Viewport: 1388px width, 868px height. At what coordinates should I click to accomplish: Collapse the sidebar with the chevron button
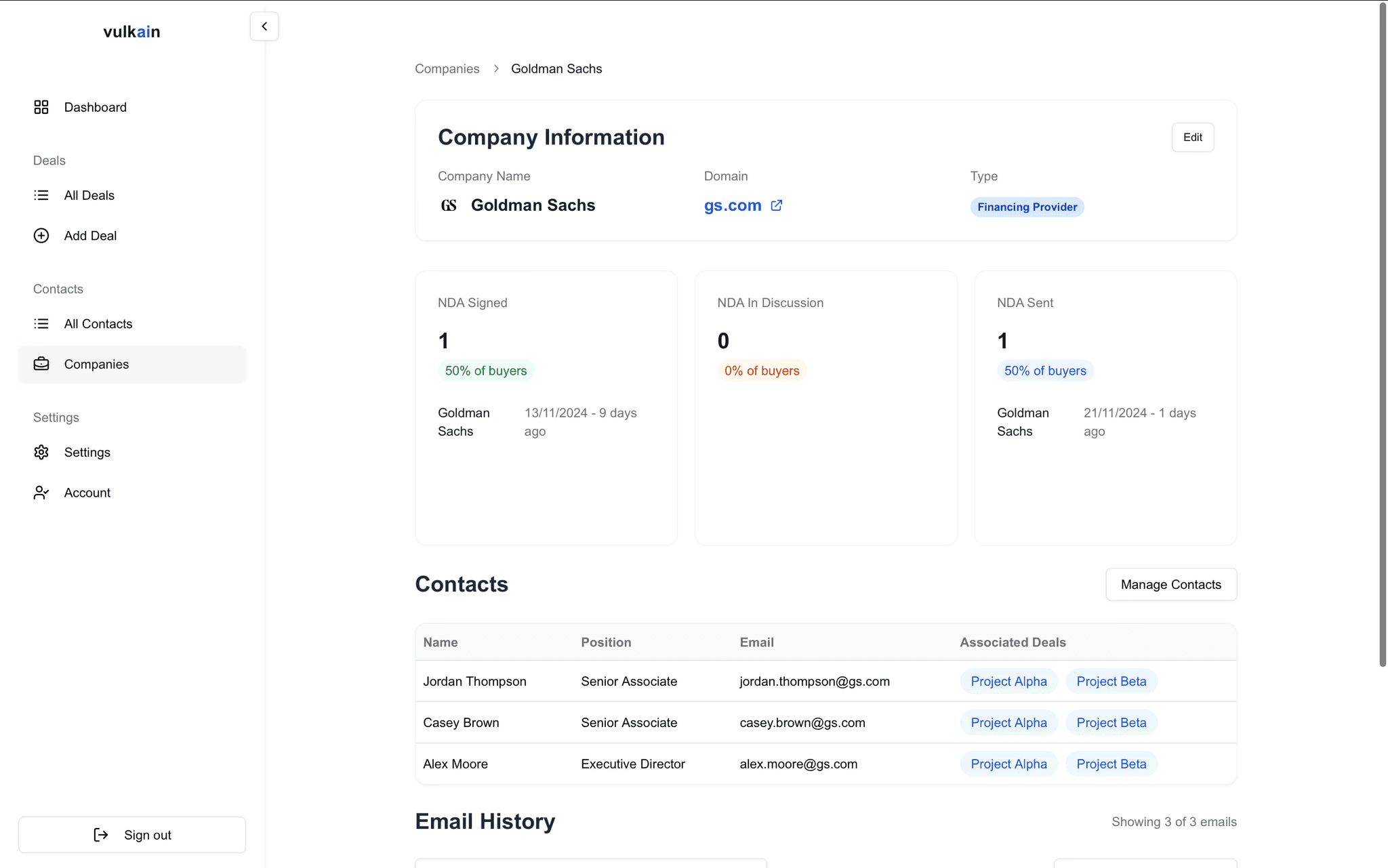[x=264, y=26]
